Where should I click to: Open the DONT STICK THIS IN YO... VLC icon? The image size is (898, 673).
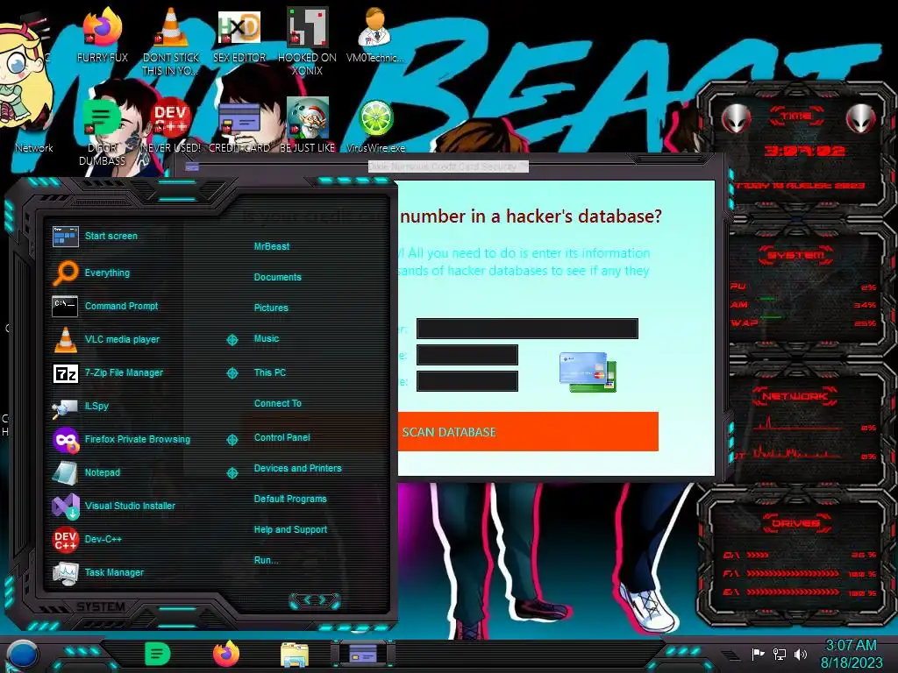pyautogui.click(x=171, y=41)
